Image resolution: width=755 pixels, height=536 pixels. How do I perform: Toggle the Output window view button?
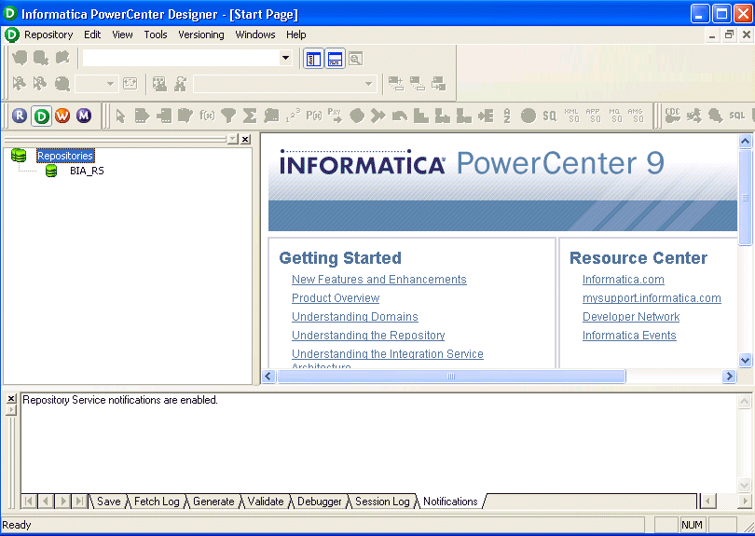pyautogui.click(x=335, y=59)
